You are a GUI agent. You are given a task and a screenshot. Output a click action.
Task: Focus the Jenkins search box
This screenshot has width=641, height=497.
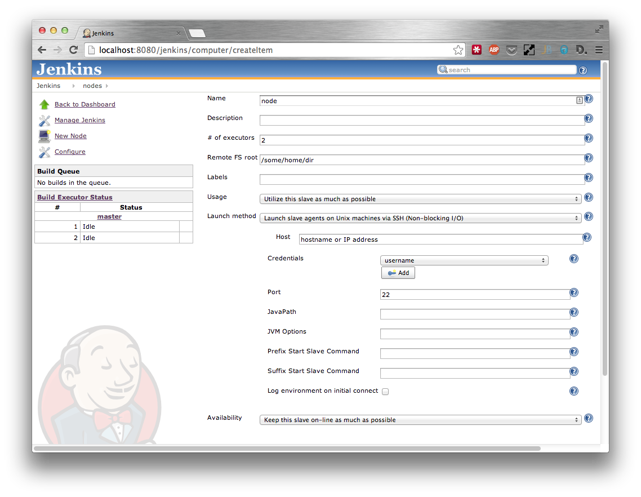[x=507, y=70]
